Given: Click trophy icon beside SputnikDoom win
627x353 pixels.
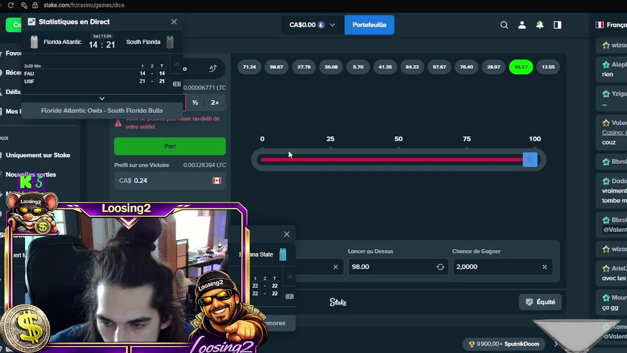Looking at the screenshot, I should tap(472, 344).
